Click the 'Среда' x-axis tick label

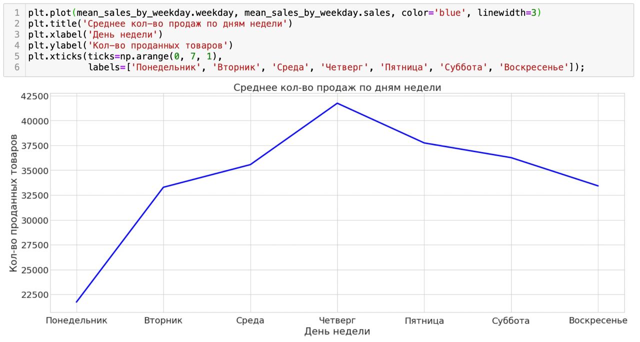click(x=250, y=320)
